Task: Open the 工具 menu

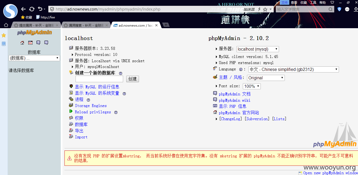Action: (313, 2)
